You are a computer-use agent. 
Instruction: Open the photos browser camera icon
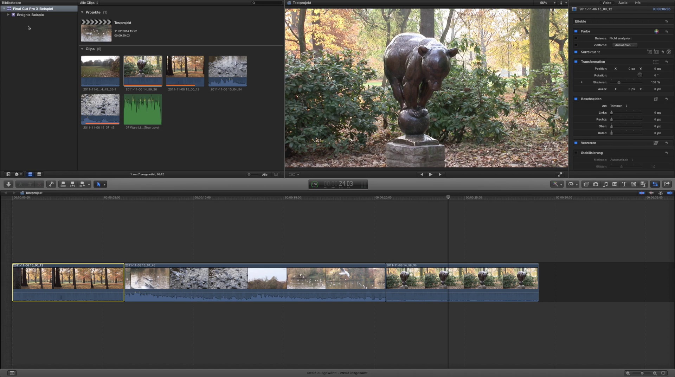pos(596,184)
